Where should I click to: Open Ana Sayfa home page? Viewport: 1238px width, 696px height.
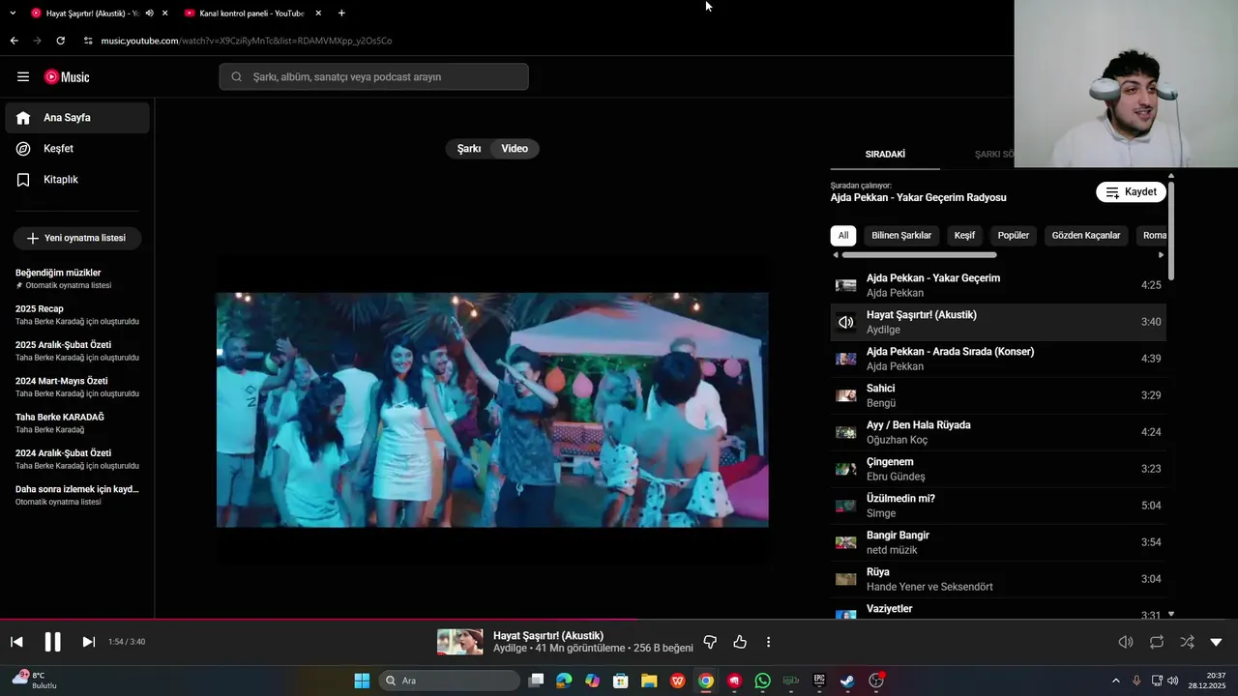[77, 118]
